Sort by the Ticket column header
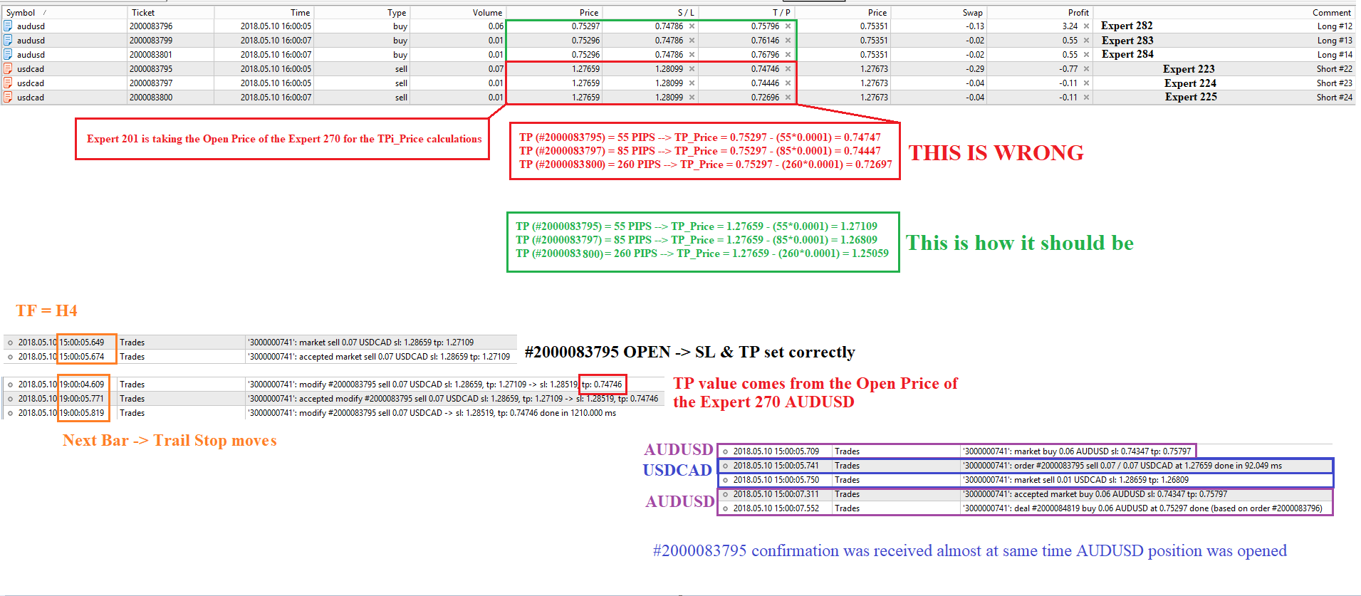 (x=170, y=12)
